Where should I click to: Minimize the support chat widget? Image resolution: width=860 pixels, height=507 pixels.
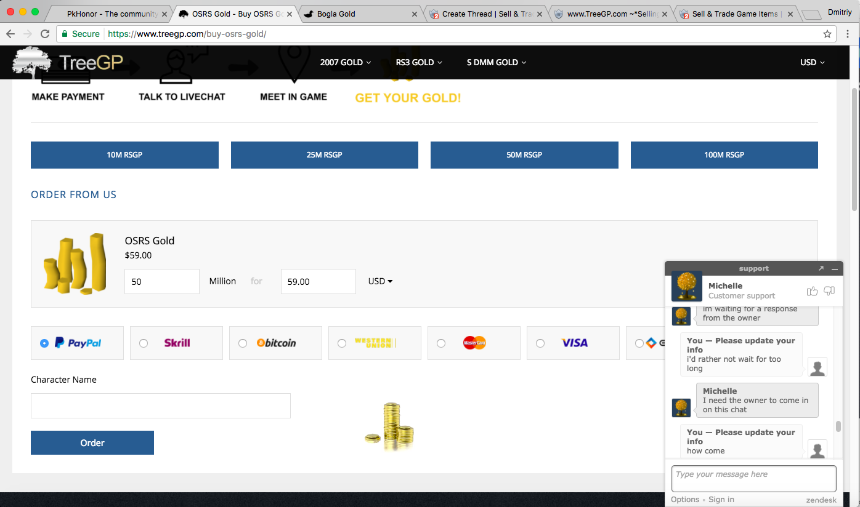coord(835,269)
